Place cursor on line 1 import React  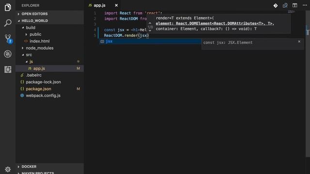click(133, 13)
